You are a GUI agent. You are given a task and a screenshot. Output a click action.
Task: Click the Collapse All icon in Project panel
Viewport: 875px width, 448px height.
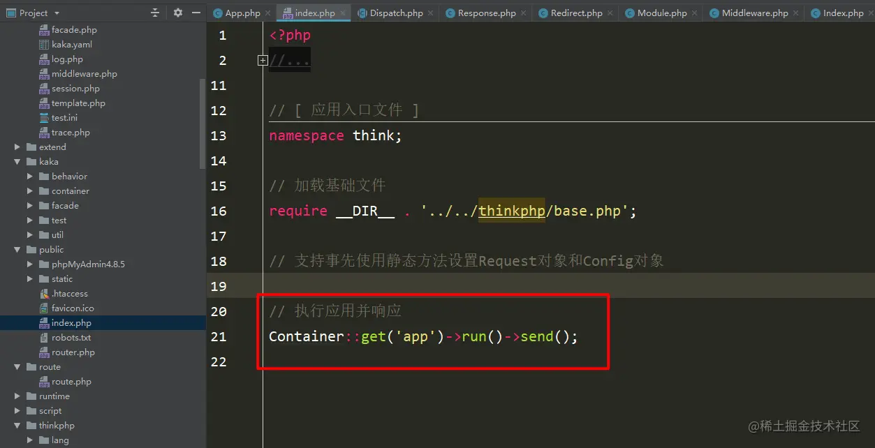click(x=155, y=13)
